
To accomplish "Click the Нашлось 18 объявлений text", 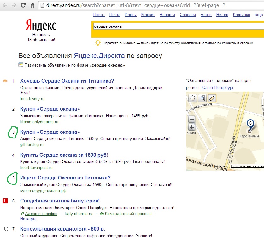I will tap(41, 37).
